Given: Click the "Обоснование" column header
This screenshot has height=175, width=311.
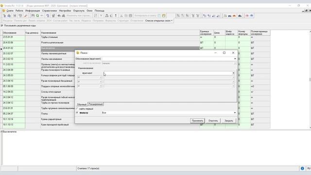Looking at the screenshot, I should pyautogui.click(x=14, y=33).
